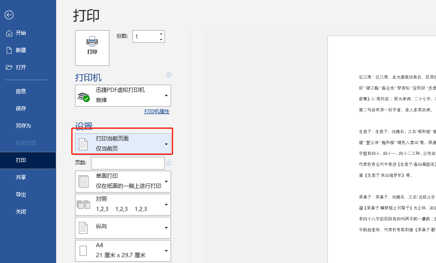Increase copies using the up stepper arrow
Viewport: 436px width, 263px height.
(x=161, y=34)
